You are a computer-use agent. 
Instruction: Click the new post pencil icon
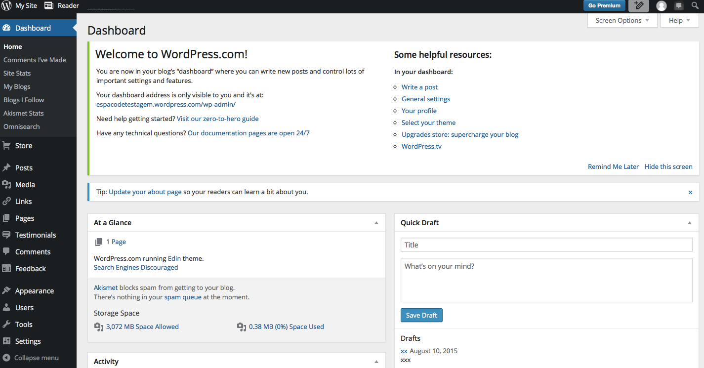[639, 6]
